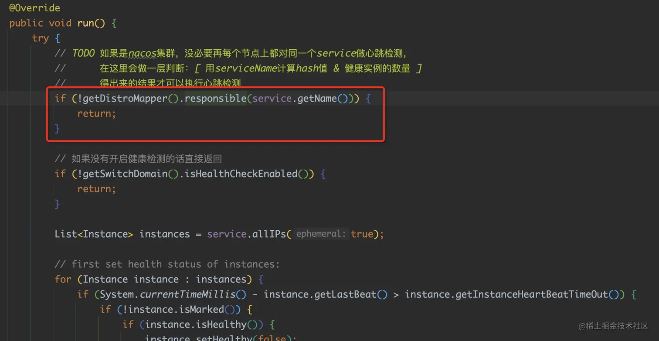Image resolution: width=659 pixels, height=341 pixels.
Task: Click the getSwitchDomain() call
Action: [x=131, y=174]
